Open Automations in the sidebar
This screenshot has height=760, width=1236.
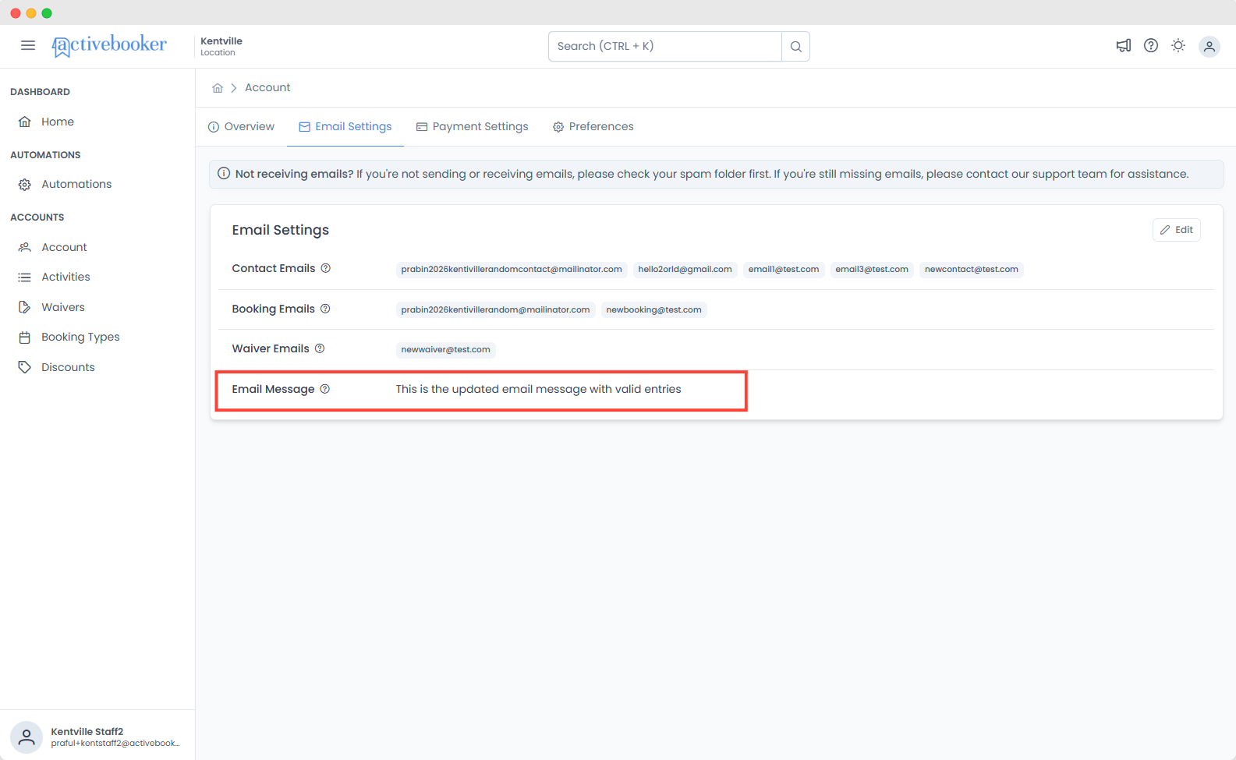pyautogui.click(x=76, y=184)
